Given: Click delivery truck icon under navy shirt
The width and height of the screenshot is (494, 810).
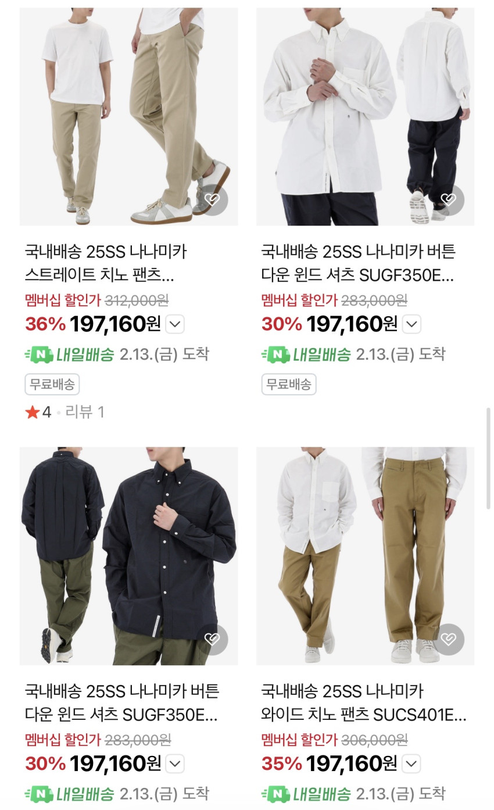Looking at the screenshot, I should 39,793.
